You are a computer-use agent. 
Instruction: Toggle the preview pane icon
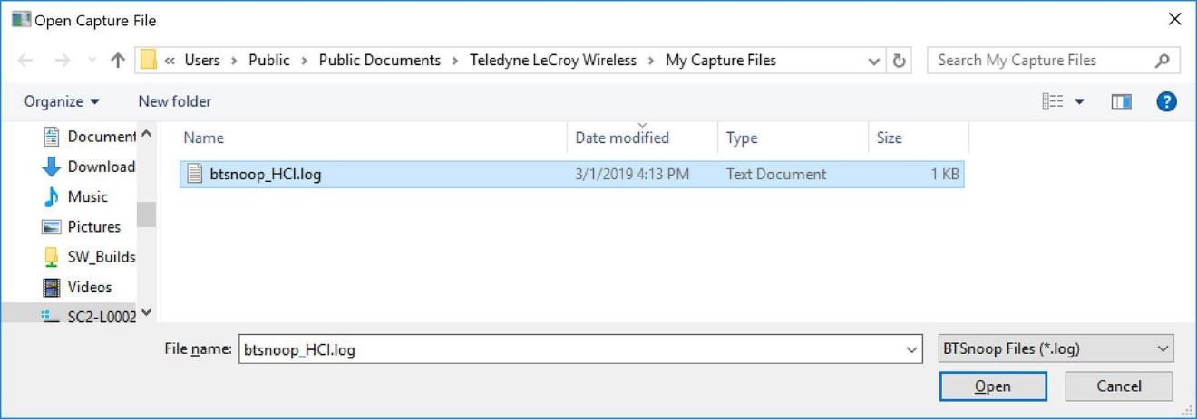(x=1121, y=101)
